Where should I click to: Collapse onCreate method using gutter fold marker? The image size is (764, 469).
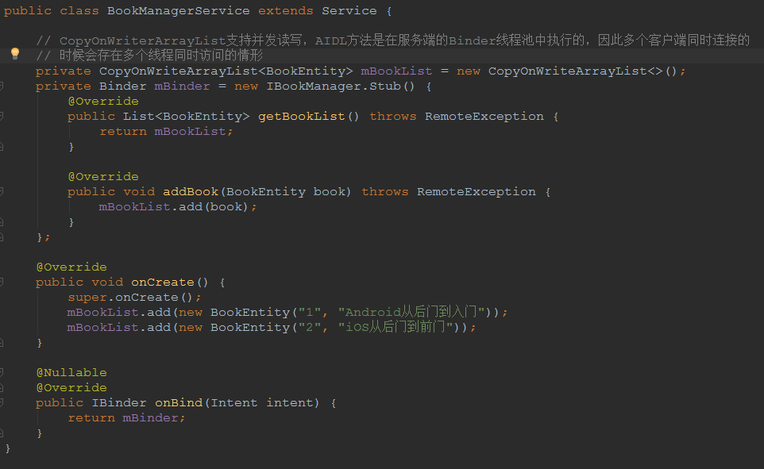tap(2, 282)
